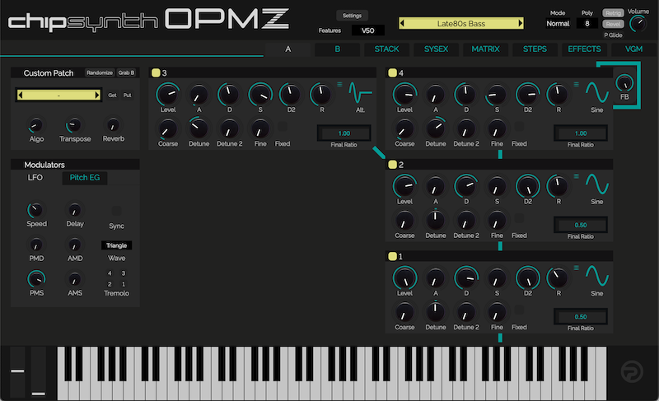
Task: Open the Mode Normal dropdown
Action: 558,24
